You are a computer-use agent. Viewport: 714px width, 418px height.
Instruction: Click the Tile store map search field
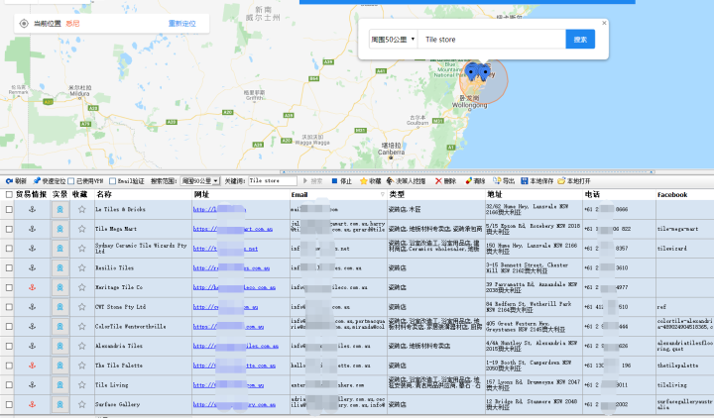pos(492,40)
